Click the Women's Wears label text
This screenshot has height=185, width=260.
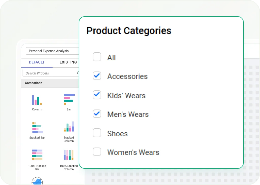pyautogui.click(x=133, y=152)
